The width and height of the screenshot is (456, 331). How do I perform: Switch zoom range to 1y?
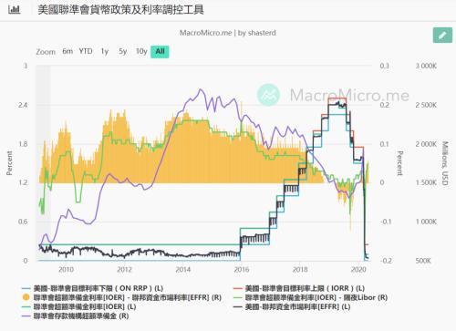coord(105,51)
